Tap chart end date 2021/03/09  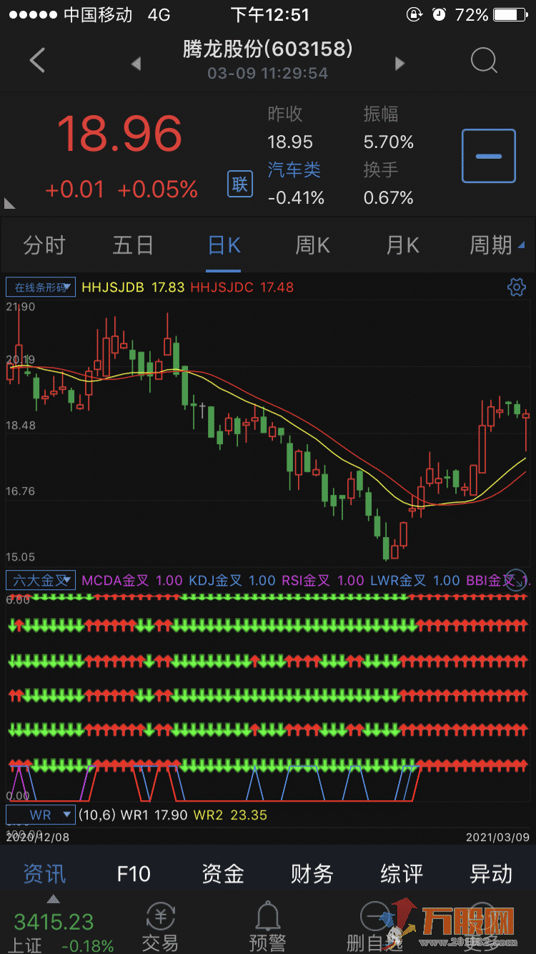[497, 836]
